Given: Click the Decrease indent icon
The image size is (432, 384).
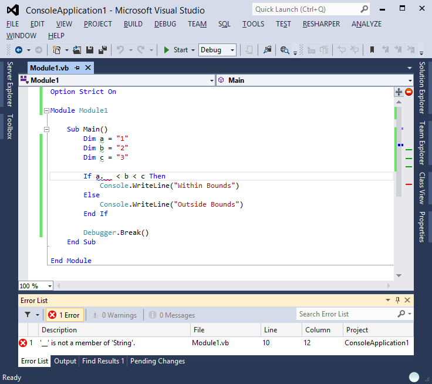Looking at the screenshot, I should click(x=311, y=50).
